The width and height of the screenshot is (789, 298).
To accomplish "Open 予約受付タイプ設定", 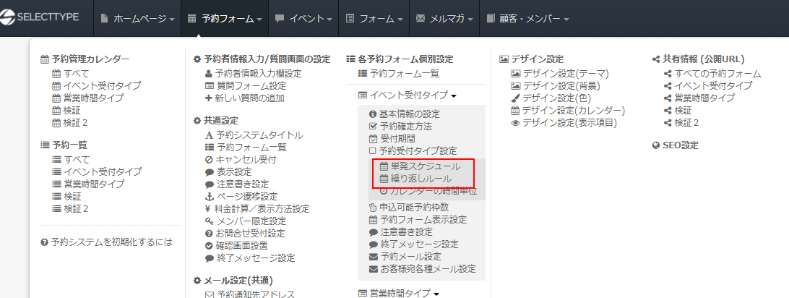I will coord(413,150).
